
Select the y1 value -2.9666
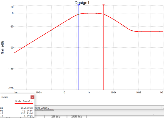(x=28, y=111)
